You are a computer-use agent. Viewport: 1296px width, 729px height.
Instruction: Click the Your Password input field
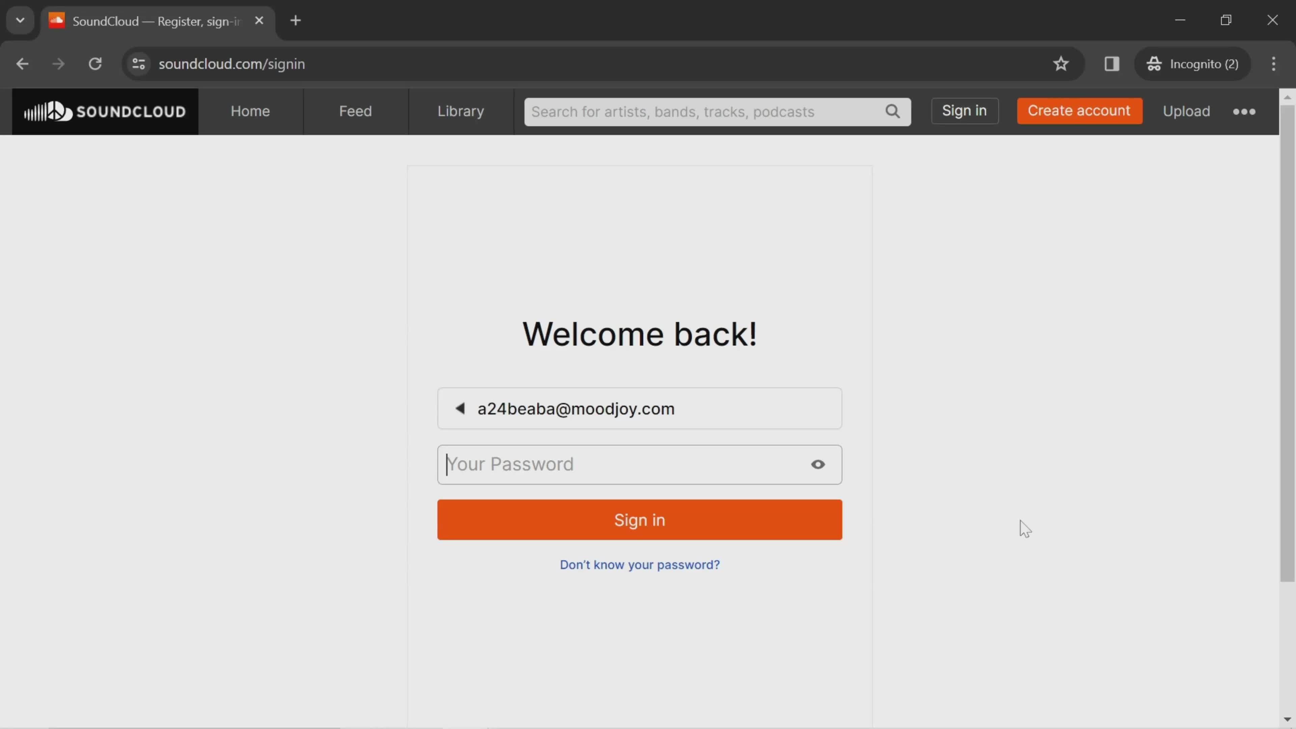(x=639, y=464)
